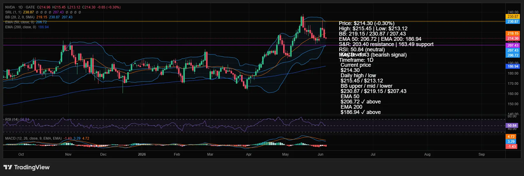524x176 pixels.
Task: Click the red 214.30 last price tag
Action: point(513,38)
